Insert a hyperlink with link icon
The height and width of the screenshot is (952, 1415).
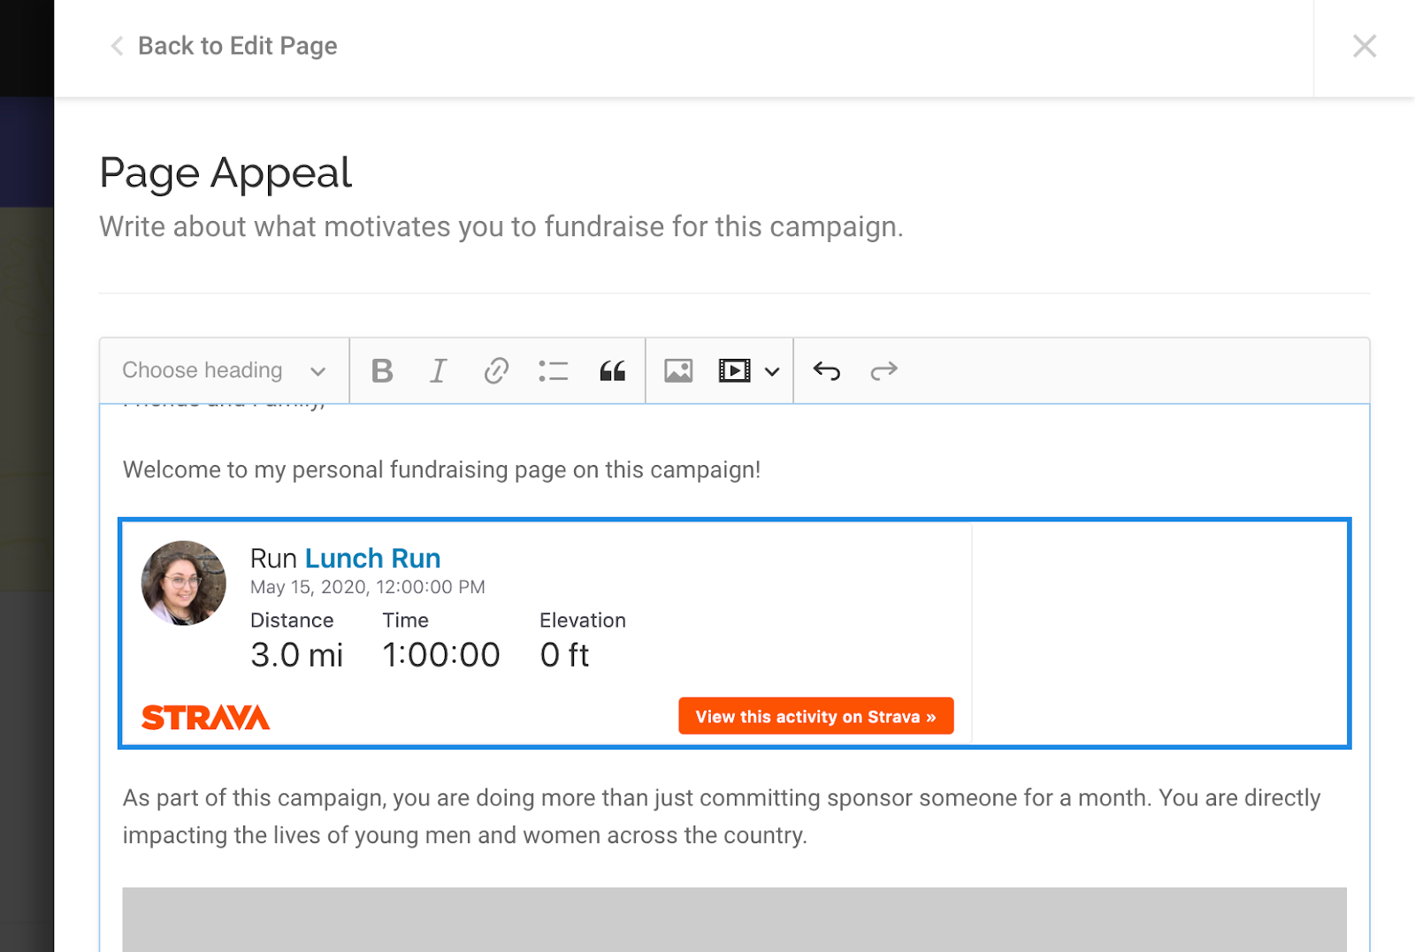496,370
